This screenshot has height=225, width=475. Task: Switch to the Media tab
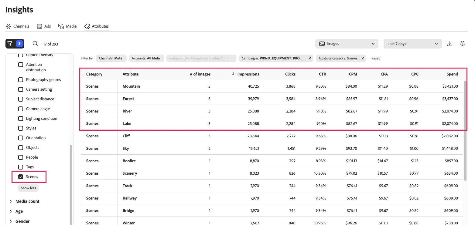[x=67, y=26]
